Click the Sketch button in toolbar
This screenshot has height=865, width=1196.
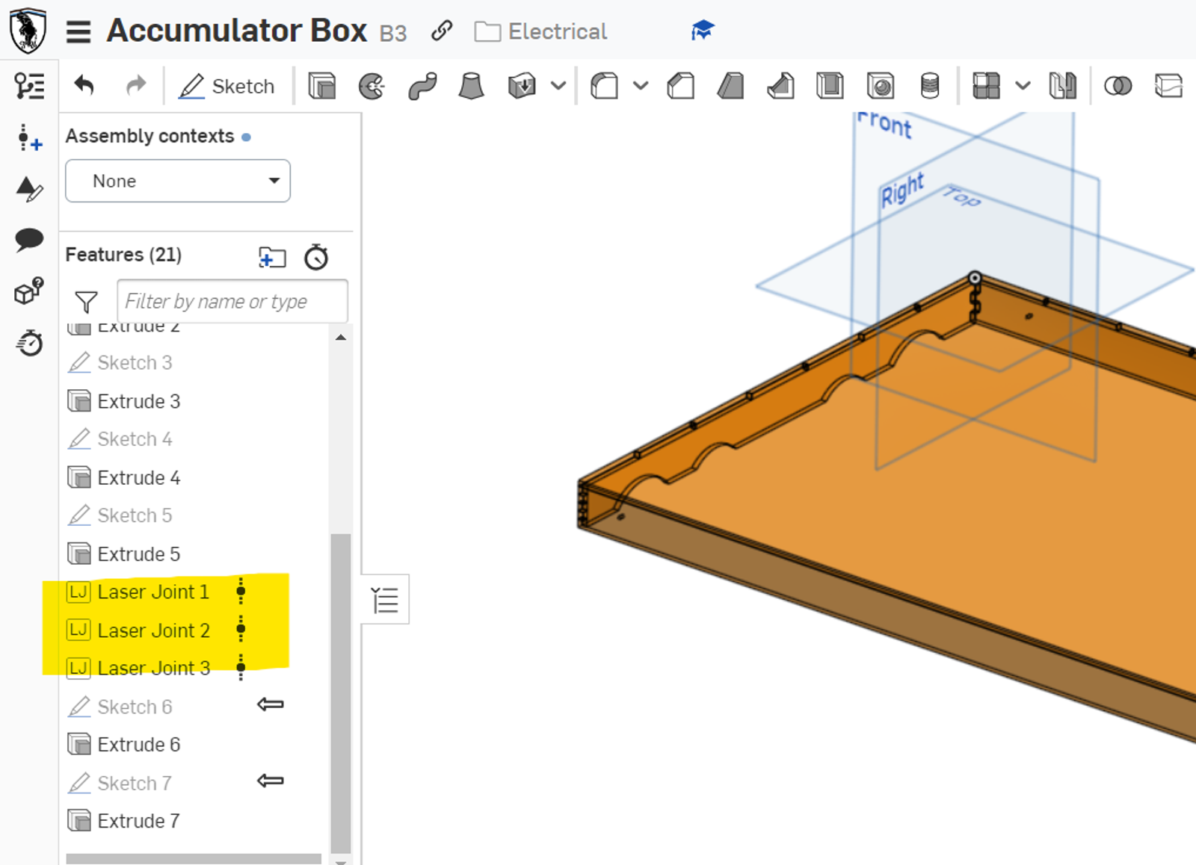click(226, 86)
